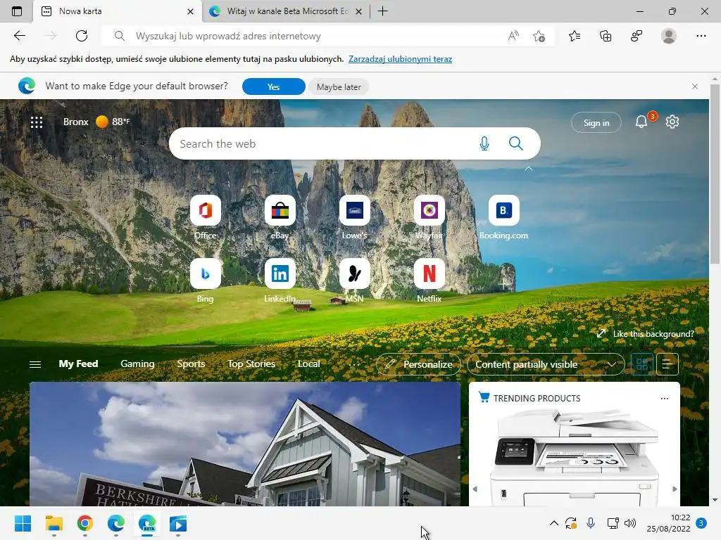
Task: Click the Maybe later button
Action: (339, 86)
